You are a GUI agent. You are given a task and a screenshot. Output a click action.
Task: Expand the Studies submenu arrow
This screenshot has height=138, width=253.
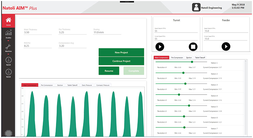(x=8, y=41)
